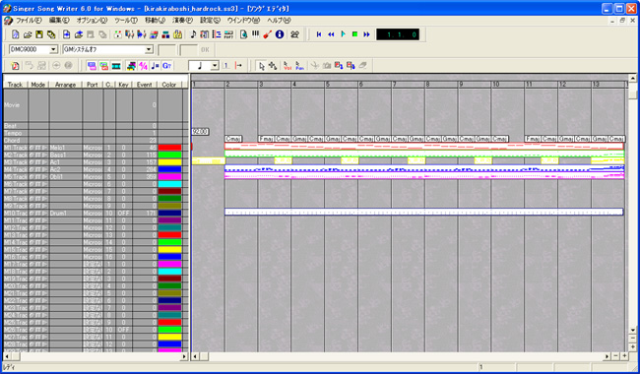
Task: Pick the yellow color swatch of M3 Track
Action: click(169, 162)
